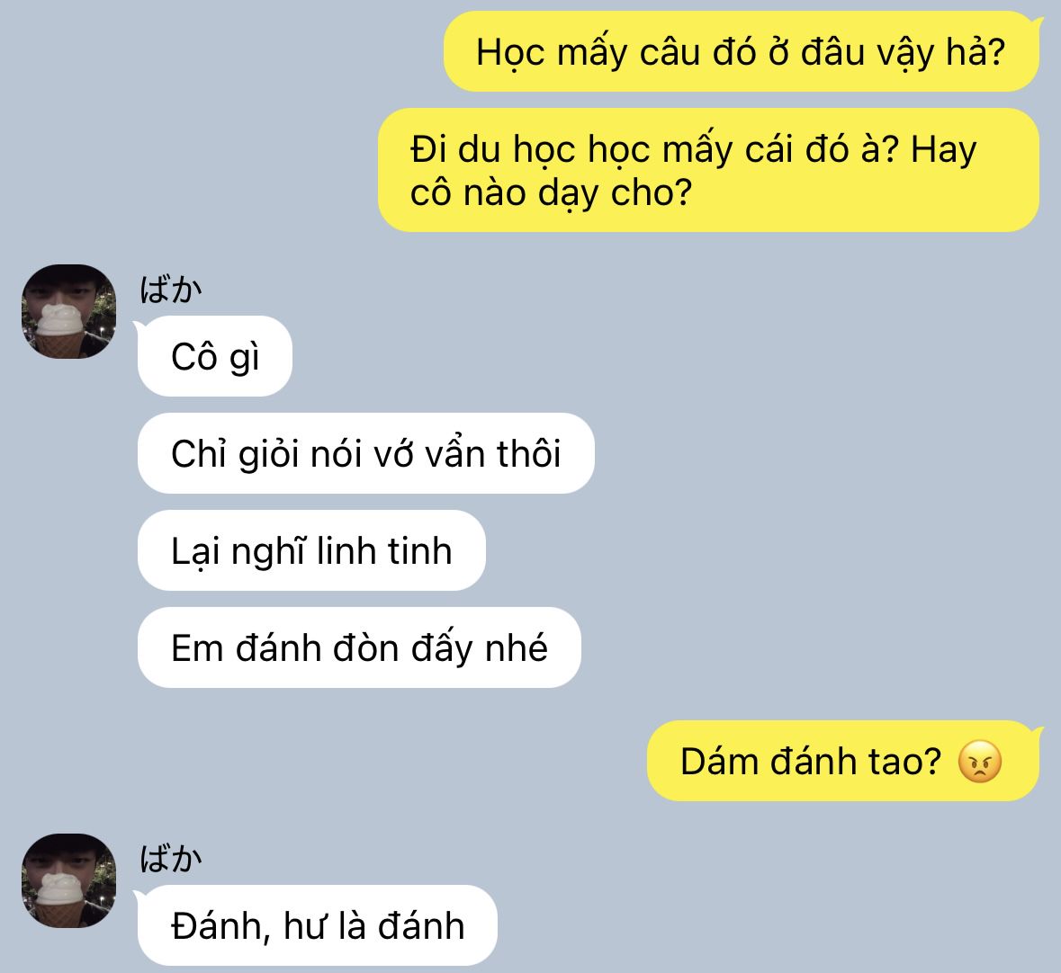Click the upper ばか sender name

170,290
